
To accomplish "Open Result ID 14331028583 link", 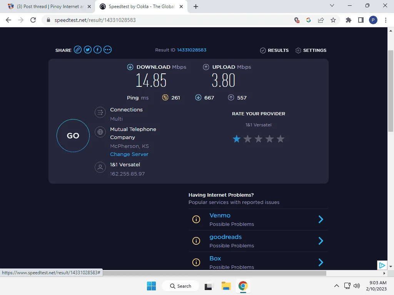I will (x=192, y=50).
